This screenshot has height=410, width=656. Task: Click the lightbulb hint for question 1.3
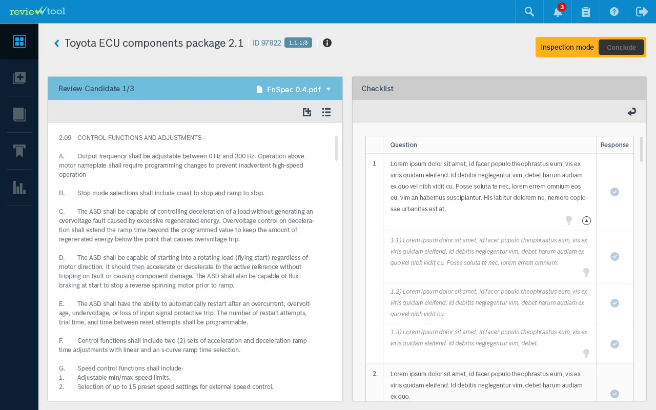586,354
